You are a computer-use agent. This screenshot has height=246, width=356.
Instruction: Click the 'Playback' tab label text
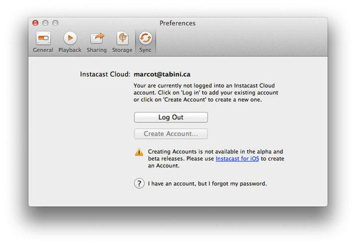pos(70,50)
